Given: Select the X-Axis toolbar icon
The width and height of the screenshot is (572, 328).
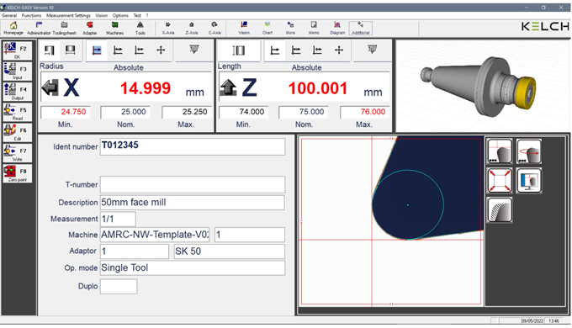Looking at the screenshot, I should click(167, 29).
